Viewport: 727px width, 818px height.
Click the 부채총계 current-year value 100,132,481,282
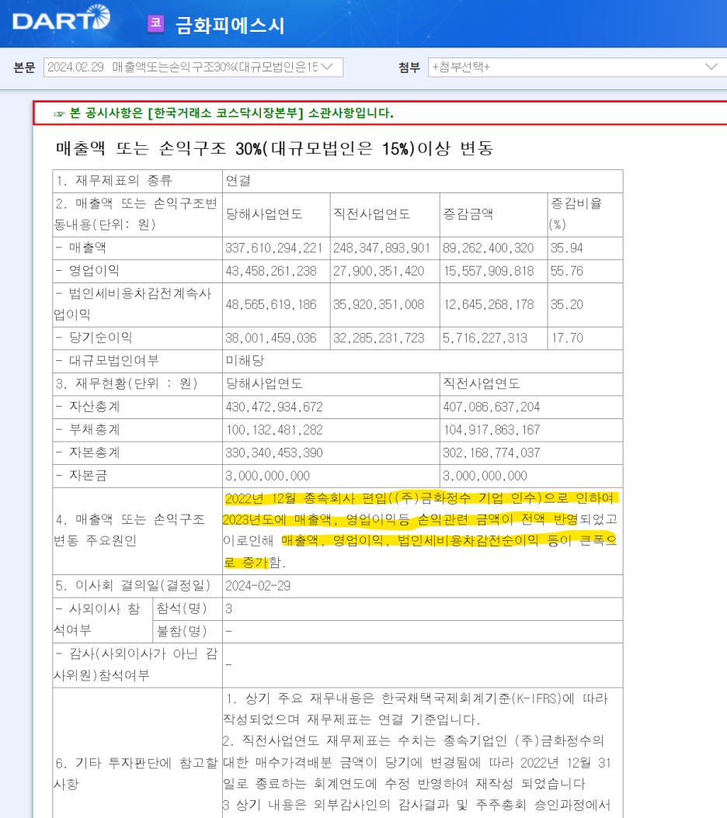click(x=274, y=430)
